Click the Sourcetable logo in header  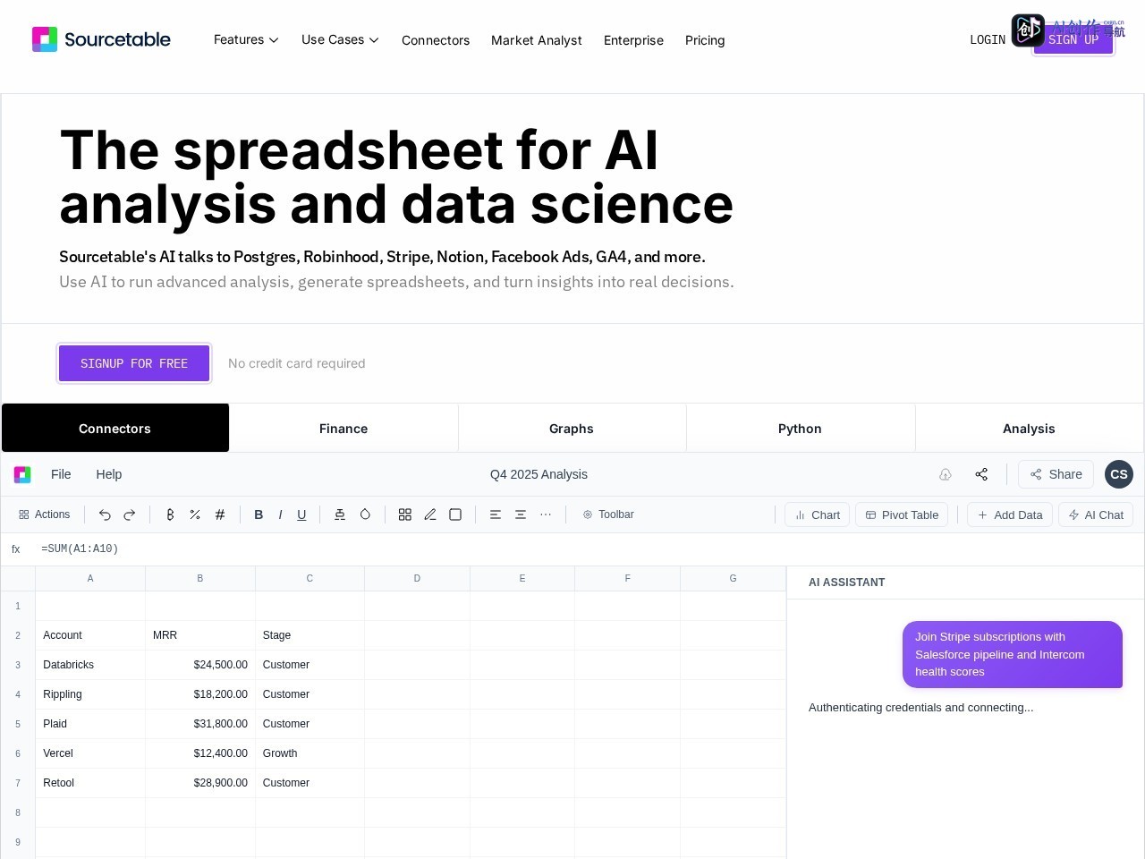(x=101, y=39)
